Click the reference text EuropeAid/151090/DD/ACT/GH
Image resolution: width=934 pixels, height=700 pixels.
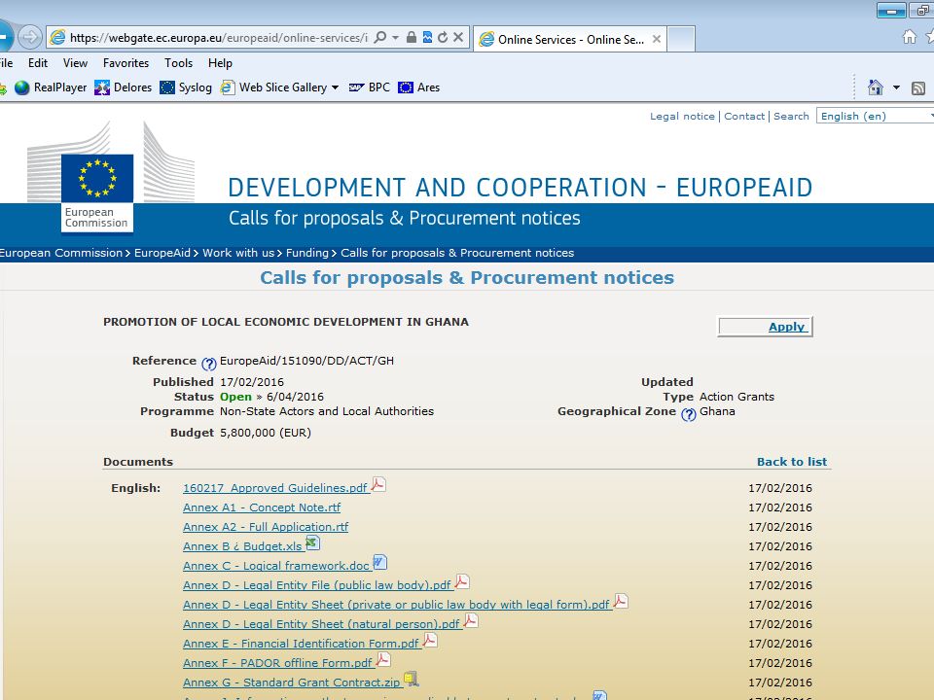(306, 361)
